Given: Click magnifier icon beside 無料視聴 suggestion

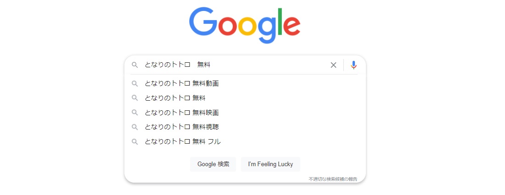Looking at the screenshot, I should [135, 127].
